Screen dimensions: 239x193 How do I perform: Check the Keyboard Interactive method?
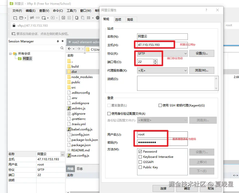140,157
